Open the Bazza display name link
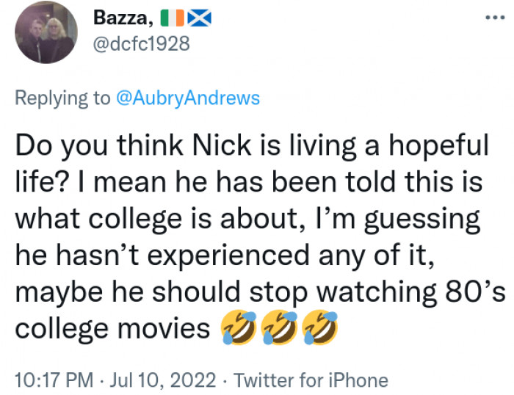Viewport: 514px width, 395px height. coord(122,18)
